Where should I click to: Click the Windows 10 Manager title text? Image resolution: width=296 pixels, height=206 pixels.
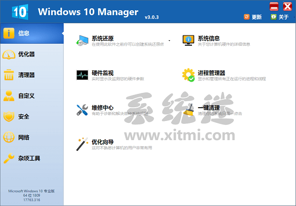tap(88, 12)
